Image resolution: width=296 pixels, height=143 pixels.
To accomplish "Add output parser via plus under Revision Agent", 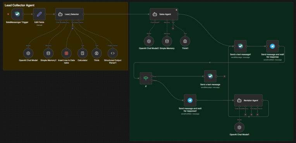I will tap(257, 114).
